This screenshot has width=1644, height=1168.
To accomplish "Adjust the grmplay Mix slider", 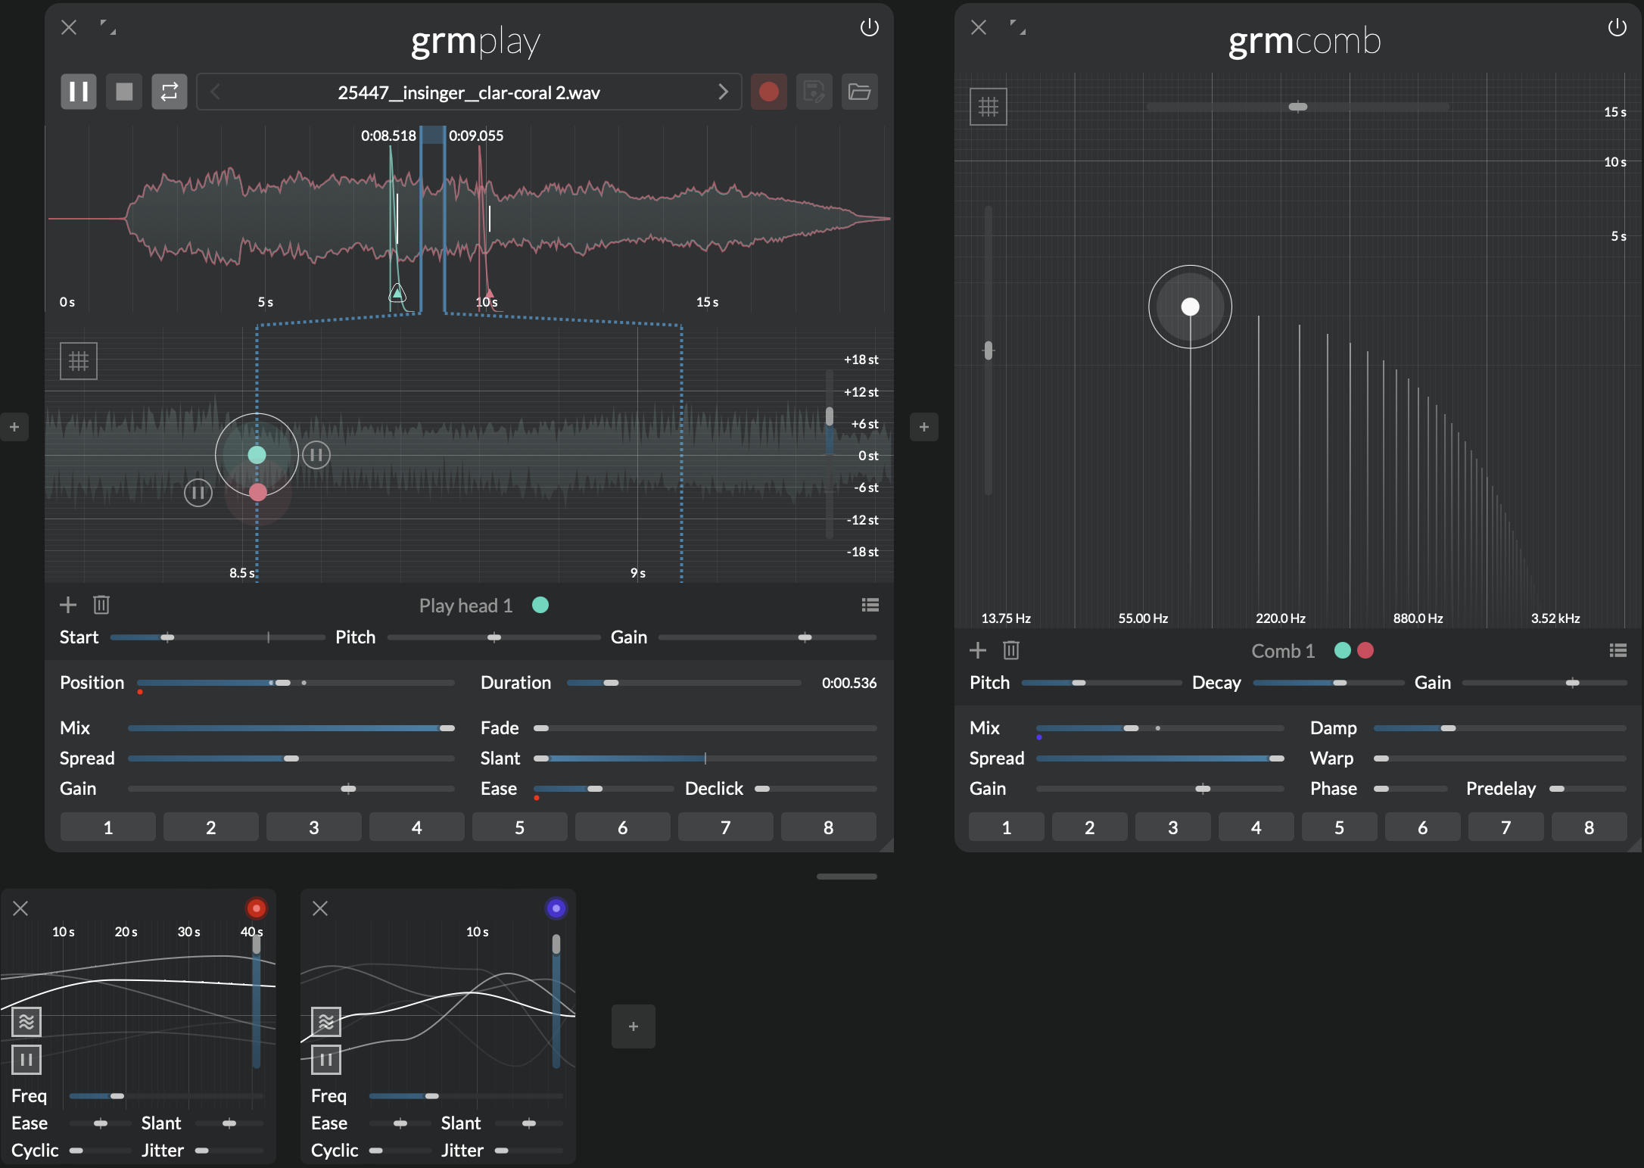I will 447,728.
